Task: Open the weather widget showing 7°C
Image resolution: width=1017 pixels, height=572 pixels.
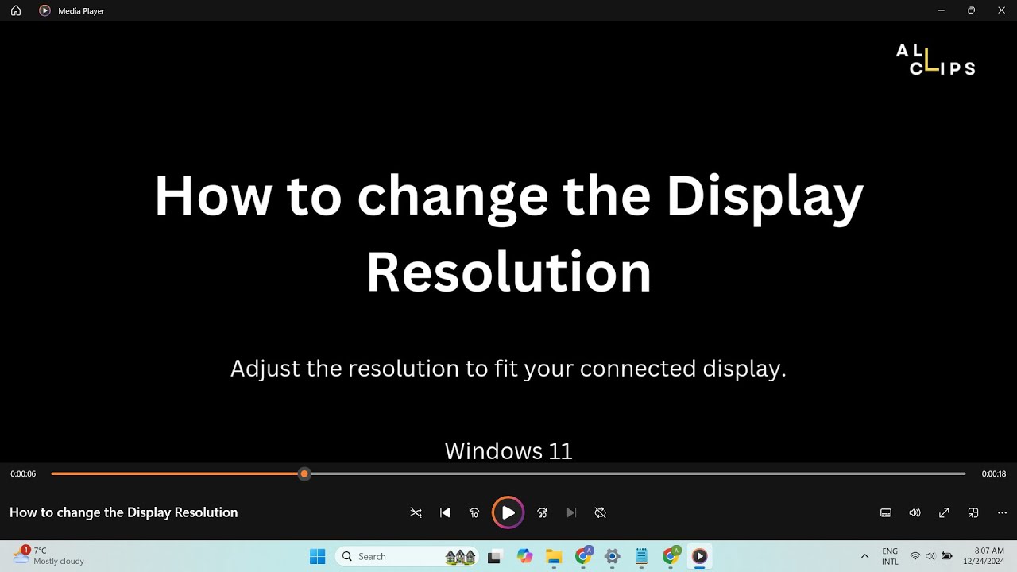Action: click(x=49, y=556)
